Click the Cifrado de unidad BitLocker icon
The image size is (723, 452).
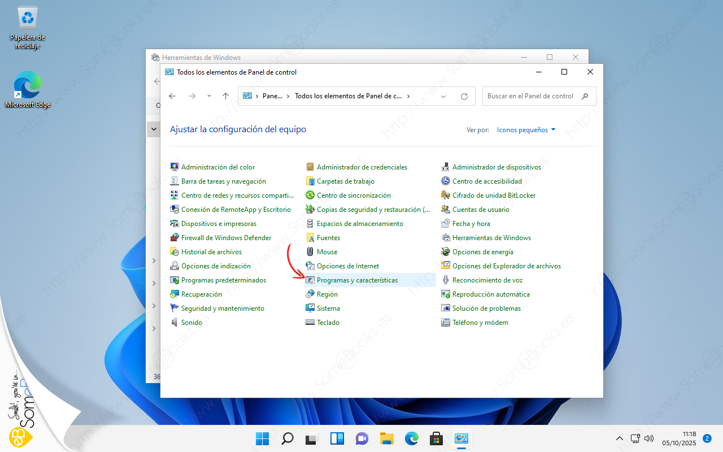tap(446, 195)
